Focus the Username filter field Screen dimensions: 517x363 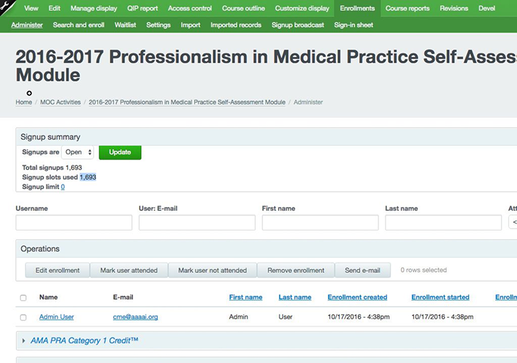pyautogui.click(x=74, y=223)
